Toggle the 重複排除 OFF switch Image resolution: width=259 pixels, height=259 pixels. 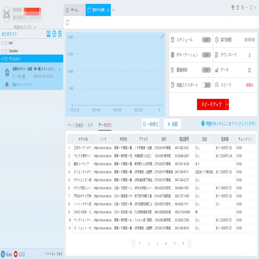click(x=206, y=70)
